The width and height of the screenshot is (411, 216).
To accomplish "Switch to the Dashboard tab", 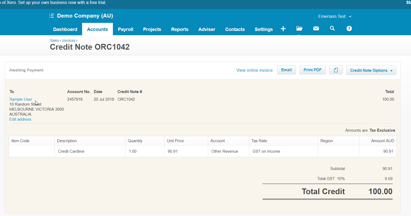I will coord(65,29).
